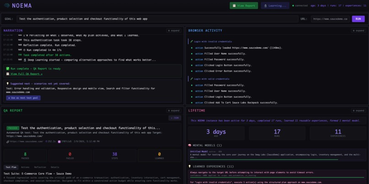Click the purple run ID icon next to 2f07c1d5
The width and height of the screenshot is (369, 184).
(x=60, y=141)
